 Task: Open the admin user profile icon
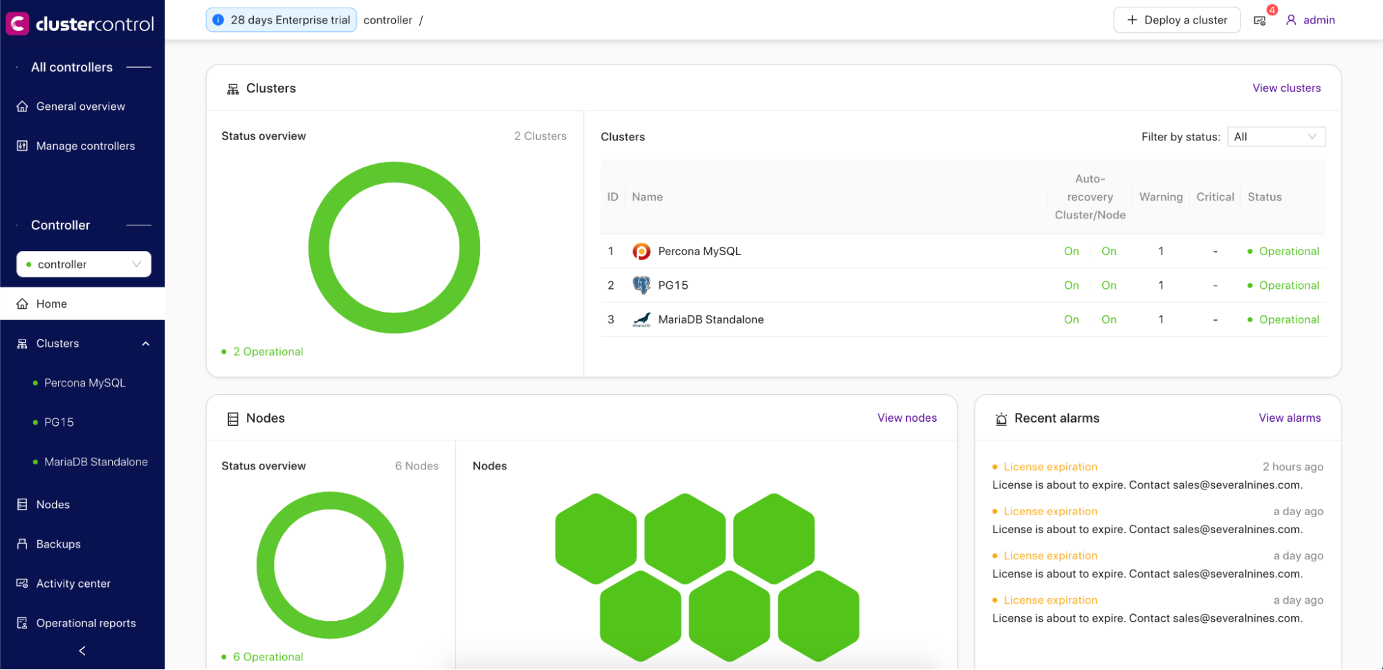1291,20
